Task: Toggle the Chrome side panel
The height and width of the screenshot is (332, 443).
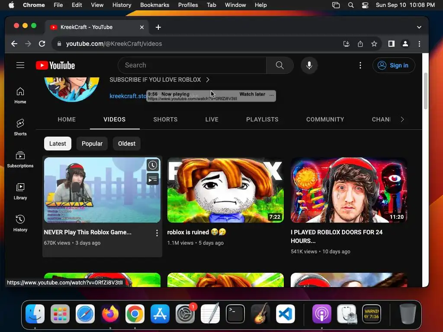Action: [x=391, y=44]
